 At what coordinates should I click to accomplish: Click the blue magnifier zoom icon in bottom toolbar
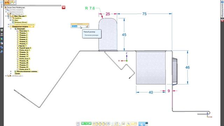click(x=142, y=124)
